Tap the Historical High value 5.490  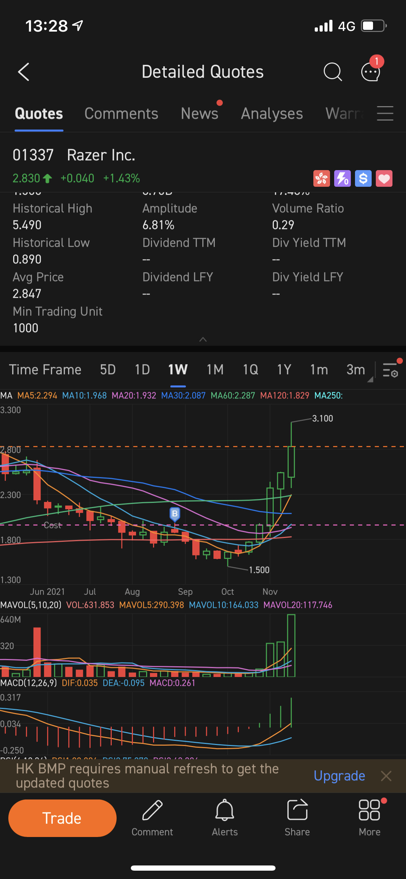coord(27,225)
